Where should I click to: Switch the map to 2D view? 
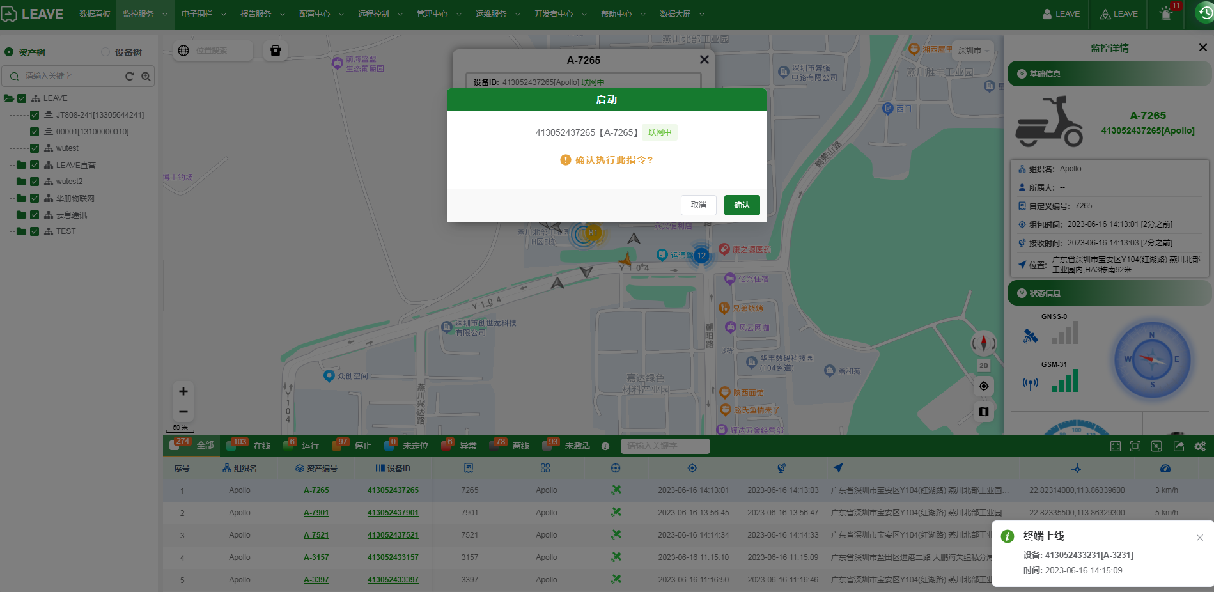point(984,366)
